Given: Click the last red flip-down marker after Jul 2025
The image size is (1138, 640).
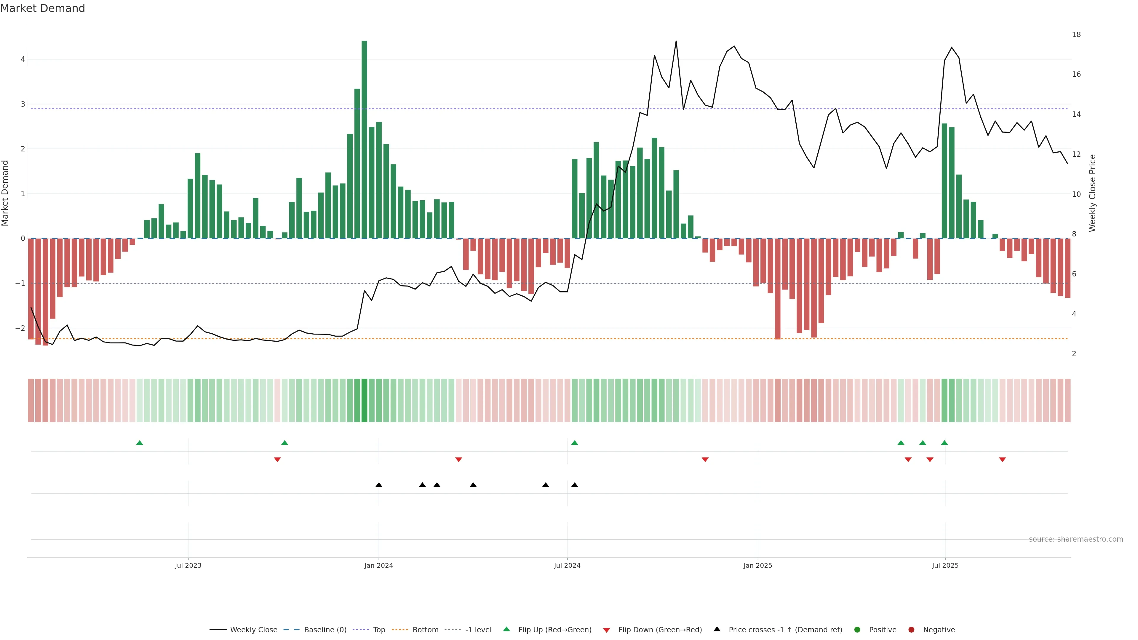Looking at the screenshot, I should coord(1002,460).
